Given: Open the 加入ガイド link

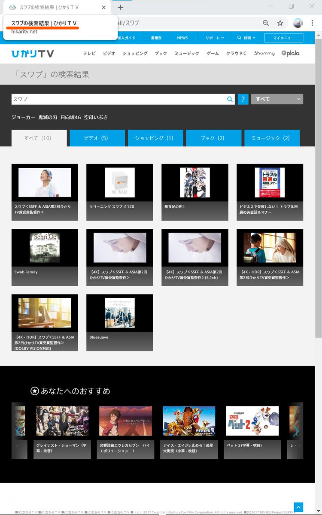Looking at the screenshot, I should pos(126,38).
